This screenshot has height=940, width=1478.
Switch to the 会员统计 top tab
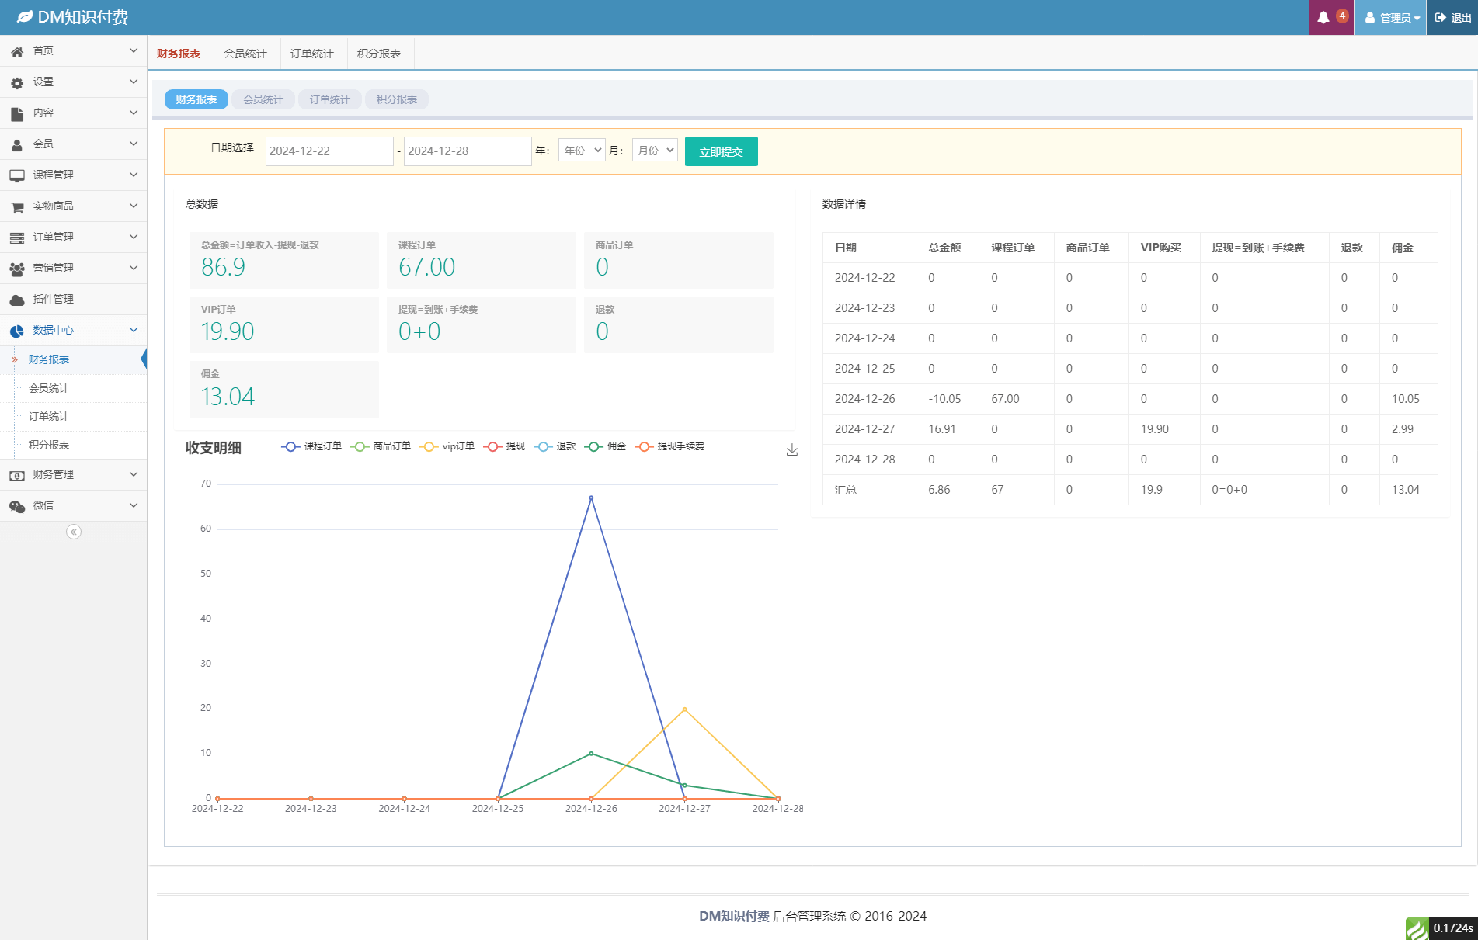point(245,54)
